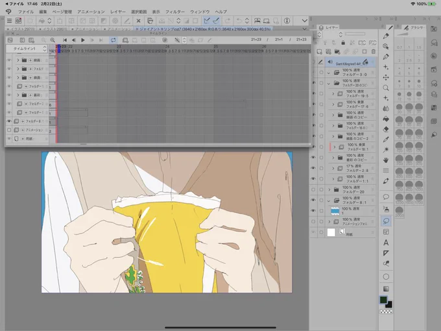Click the Clip Studio logo icon
Viewport: 441px width, 331px height.
point(8,12)
